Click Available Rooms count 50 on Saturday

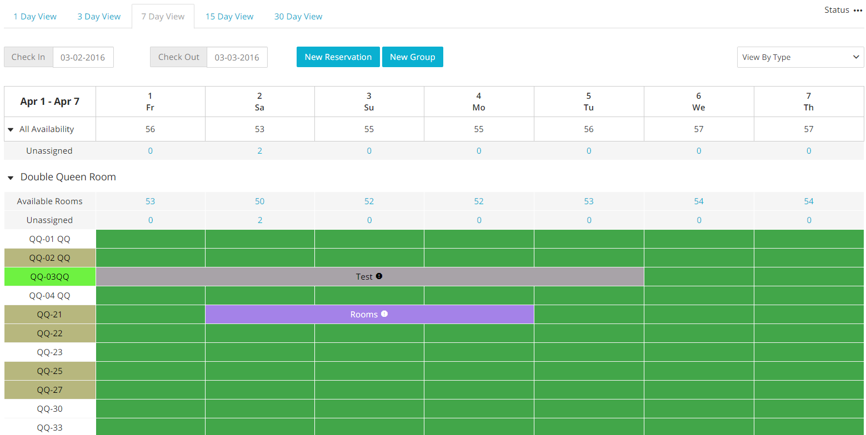259,201
